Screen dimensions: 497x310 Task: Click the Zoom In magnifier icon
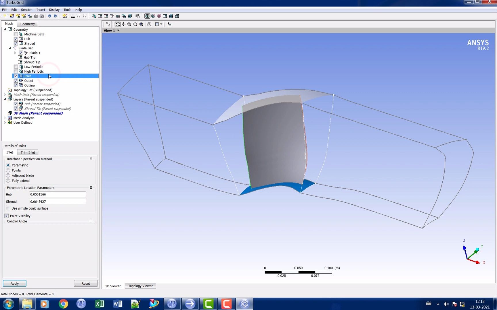tap(129, 24)
